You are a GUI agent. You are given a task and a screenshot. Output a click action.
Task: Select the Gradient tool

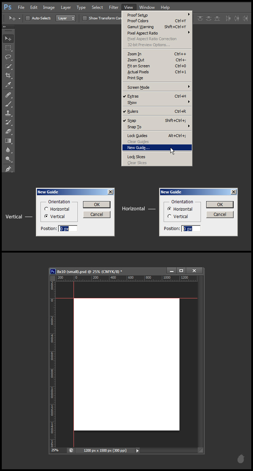8,141
